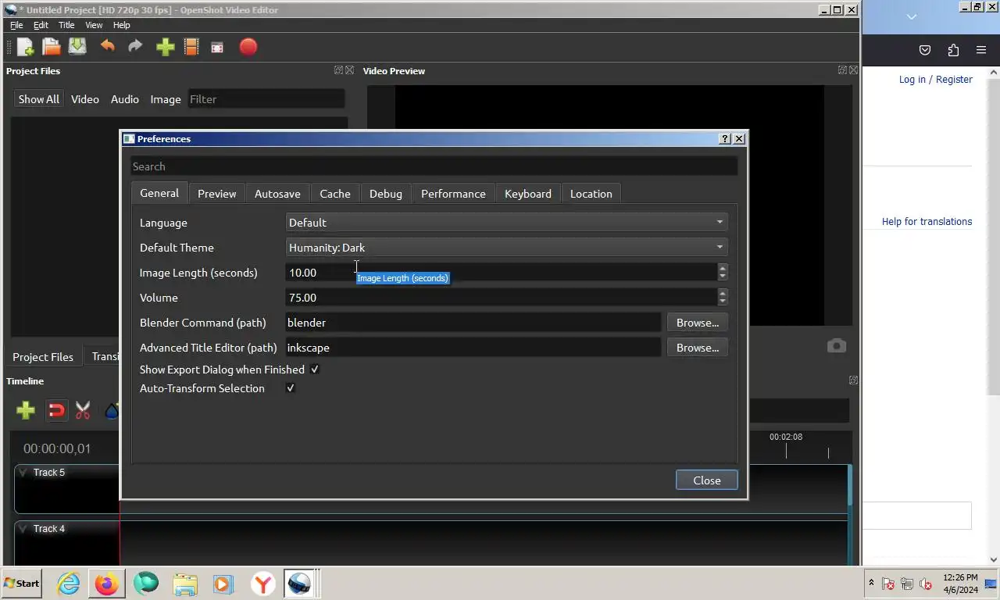
Task: Click the Open Project folder icon
Action: click(x=52, y=47)
